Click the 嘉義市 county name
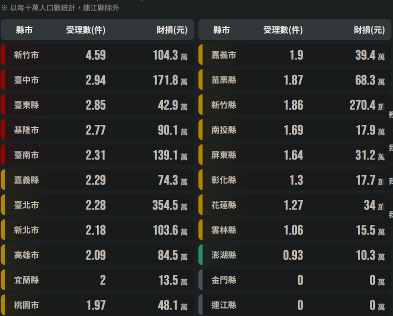Viewport: 393px width, 316px height. (x=224, y=55)
